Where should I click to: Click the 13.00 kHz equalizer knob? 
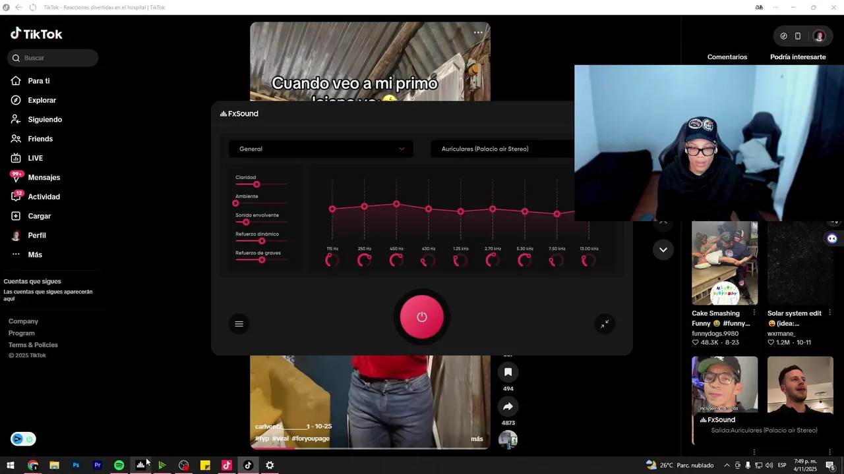pyautogui.click(x=589, y=260)
